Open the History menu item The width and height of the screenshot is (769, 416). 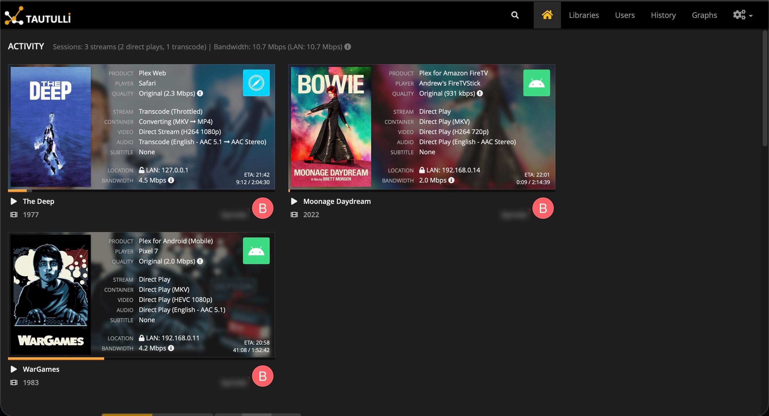[x=663, y=15]
